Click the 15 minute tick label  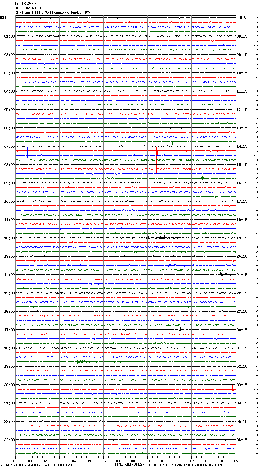pos(236,461)
